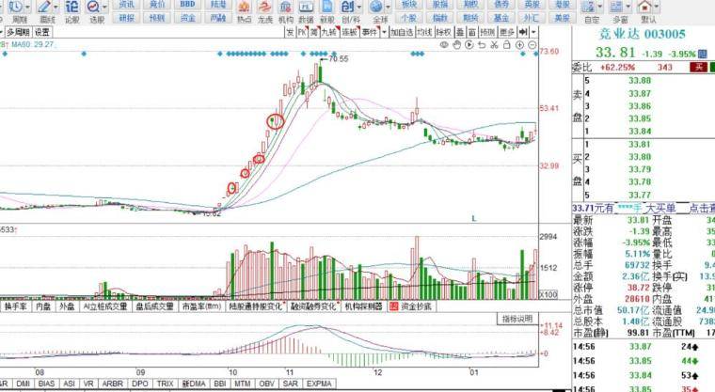Click the 基金 funds button
Image resolution: width=715 pixels, height=392 pixels.
point(501,18)
